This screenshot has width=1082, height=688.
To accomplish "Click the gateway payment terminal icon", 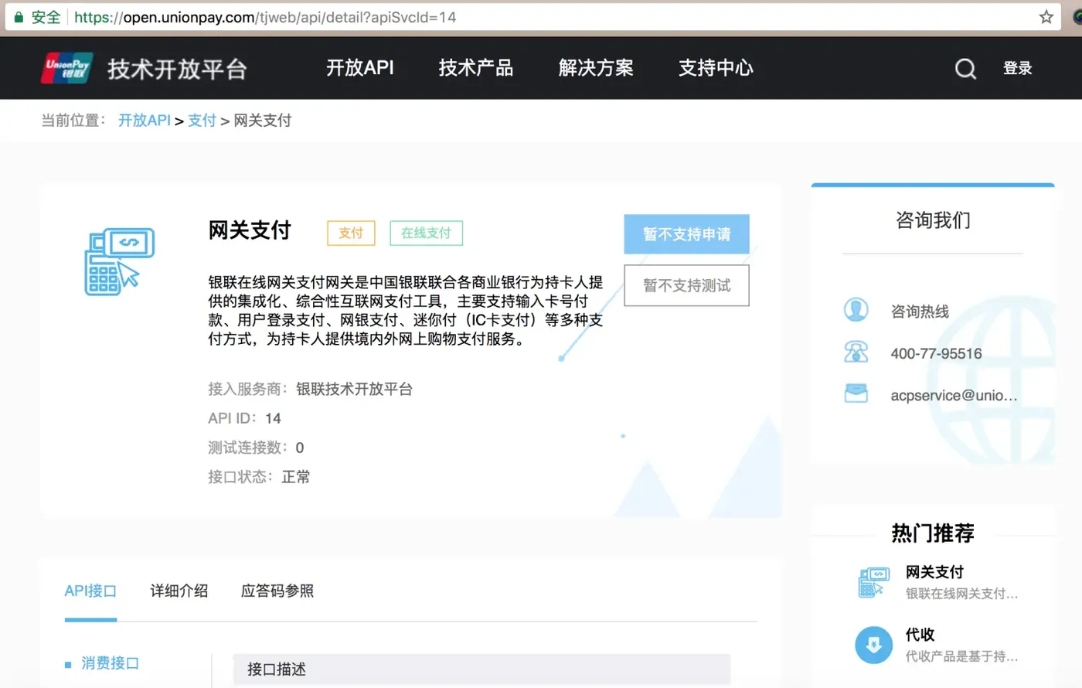I will point(120,261).
